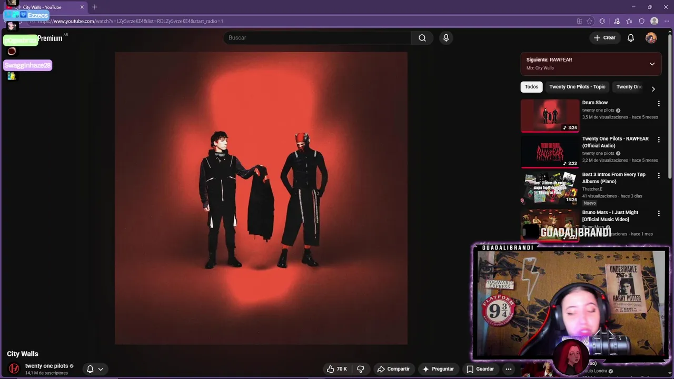The height and width of the screenshot is (379, 674).
Task: Open Best 3 Intros From Every Tøp thumbnail
Action: (x=550, y=187)
